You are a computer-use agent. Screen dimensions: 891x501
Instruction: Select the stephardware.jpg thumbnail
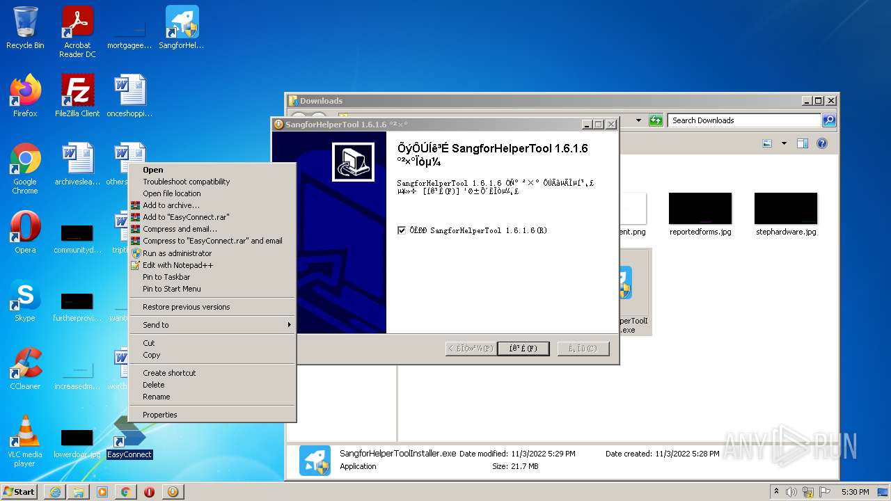pos(786,215)
